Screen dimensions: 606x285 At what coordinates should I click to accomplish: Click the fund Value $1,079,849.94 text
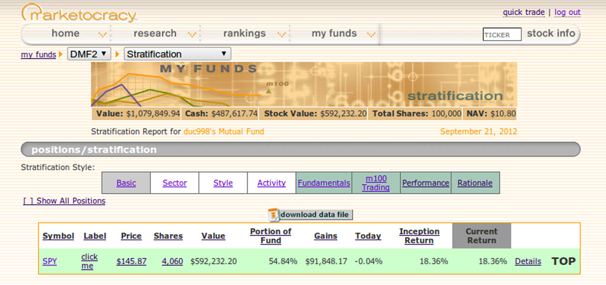138,114
